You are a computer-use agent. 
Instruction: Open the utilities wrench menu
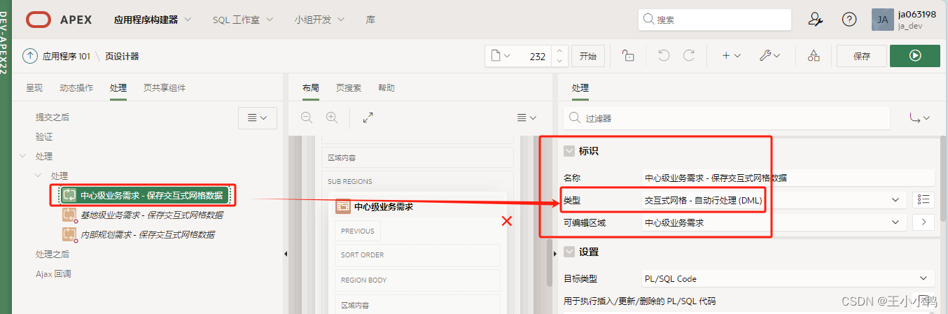pyautogui.click(x=769, y=56)
